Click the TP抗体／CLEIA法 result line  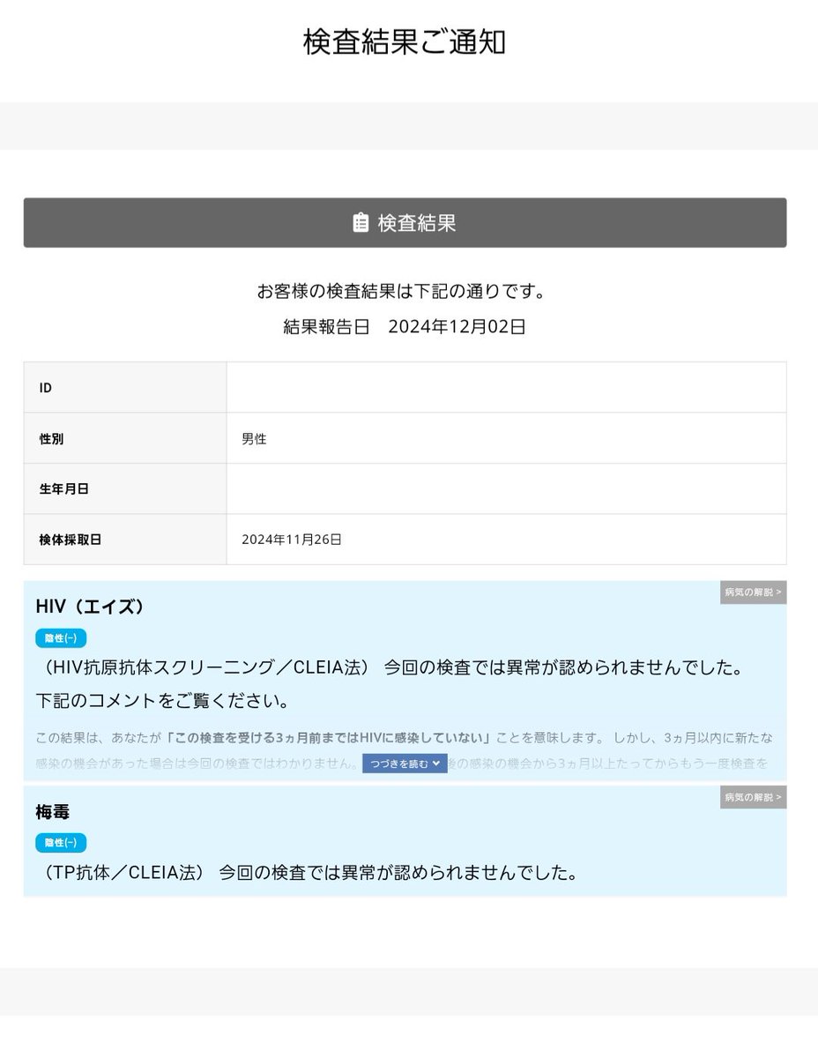[x=309, y=873]
